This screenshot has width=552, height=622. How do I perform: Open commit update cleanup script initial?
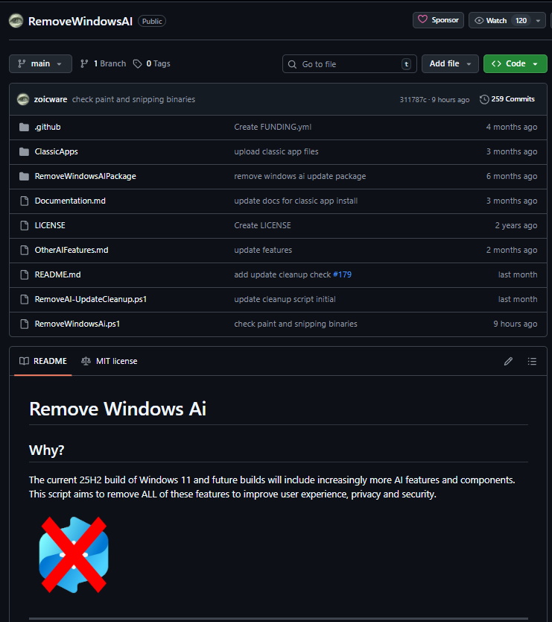pos(285,299)
